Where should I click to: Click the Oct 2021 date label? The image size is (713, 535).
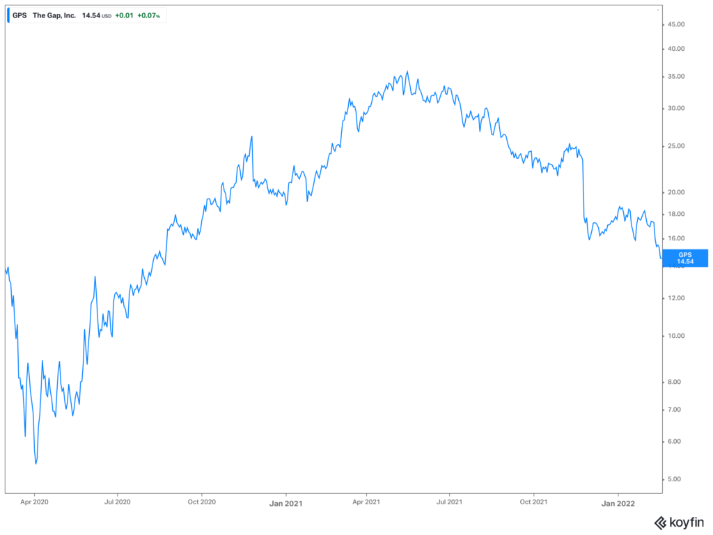coord(533,502)
